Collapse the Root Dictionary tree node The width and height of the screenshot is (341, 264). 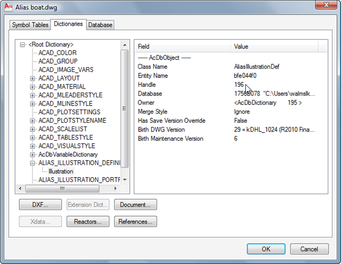23,45
